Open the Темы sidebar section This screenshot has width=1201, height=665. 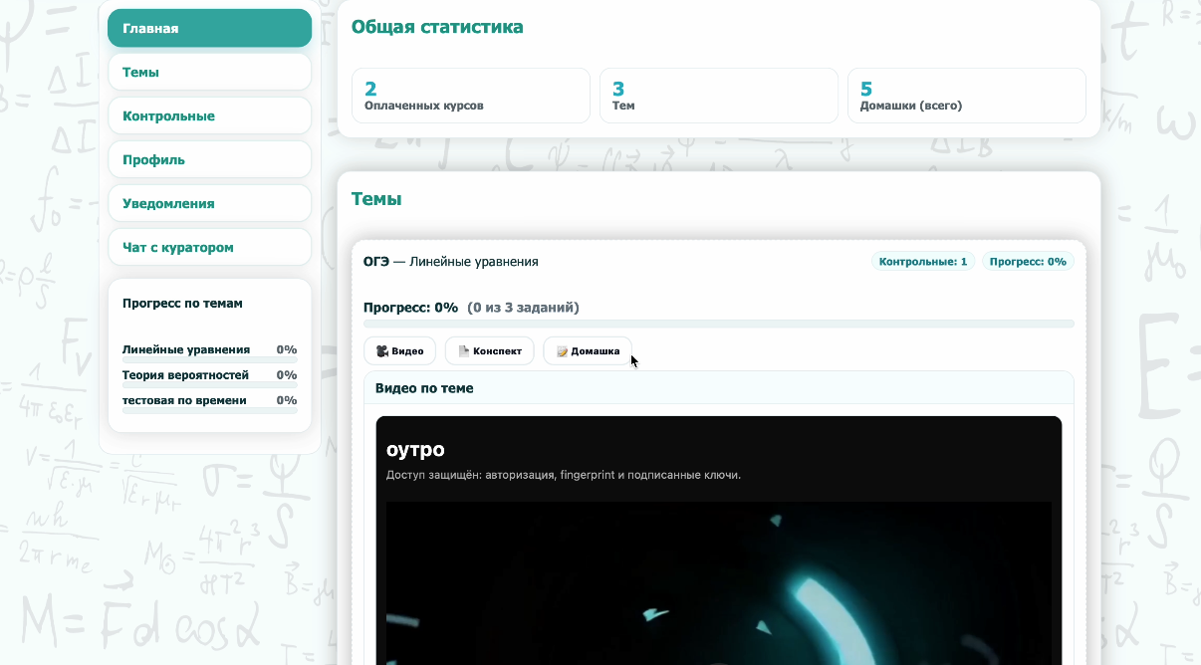pos(209,72)
